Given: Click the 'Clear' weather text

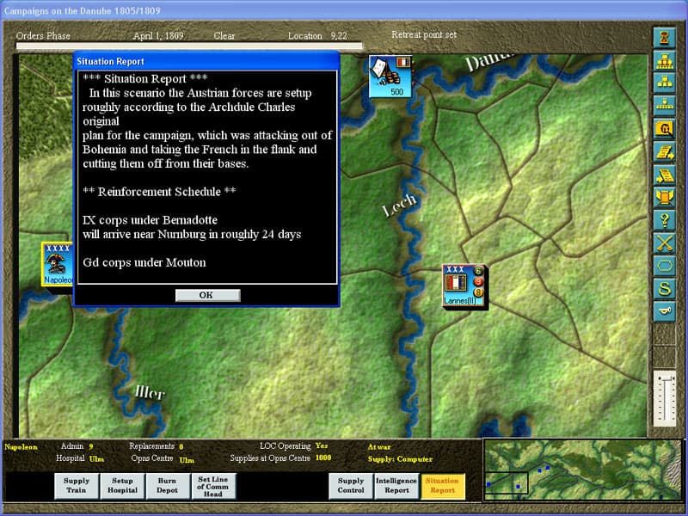Looking at the screenshot, I should pyautogui.click(x=224, y=36).
